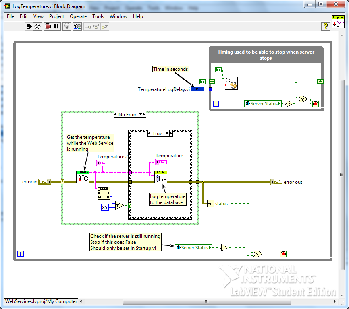349x309 pixels.
Task: Open the Window menu
Action: point(118,16)
